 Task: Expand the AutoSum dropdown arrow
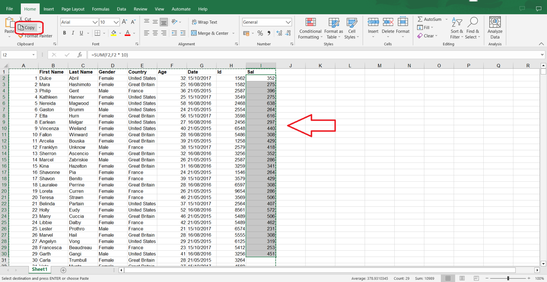[x=446, y=19]
